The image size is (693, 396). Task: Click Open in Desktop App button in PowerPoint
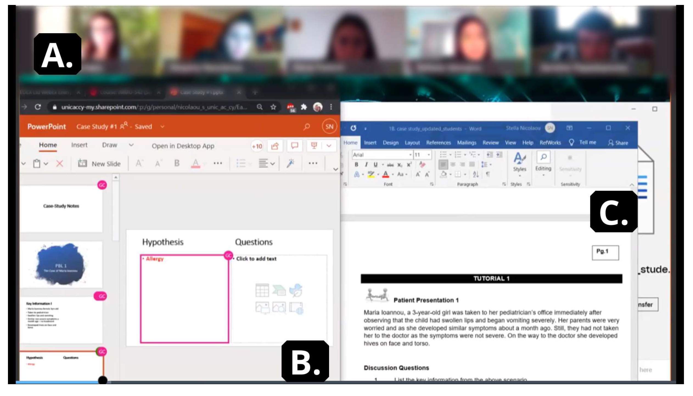pyautogui.click(x=183, y=145)
